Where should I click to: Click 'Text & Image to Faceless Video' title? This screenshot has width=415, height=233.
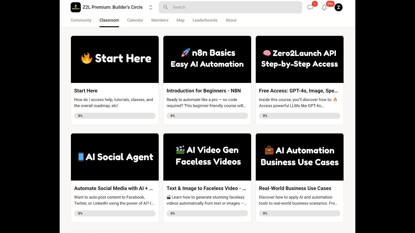pyautogui.click(x=206, y=188)
